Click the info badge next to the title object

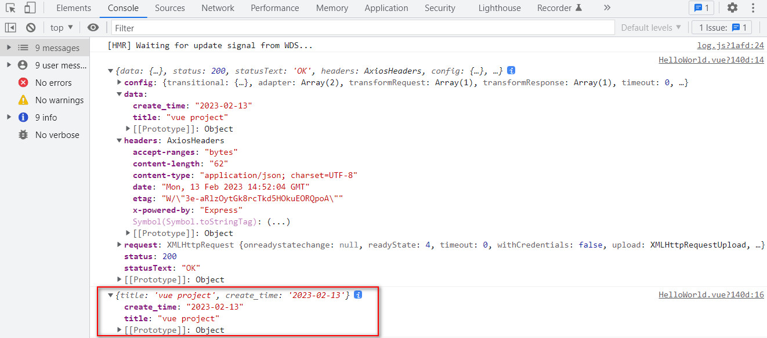pos(358,295)
